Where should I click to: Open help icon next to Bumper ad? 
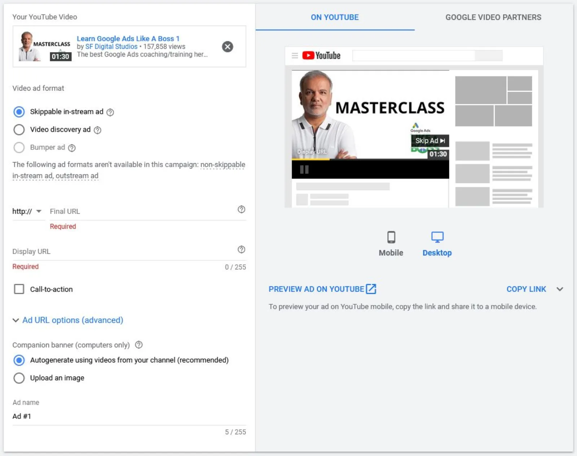72,148
